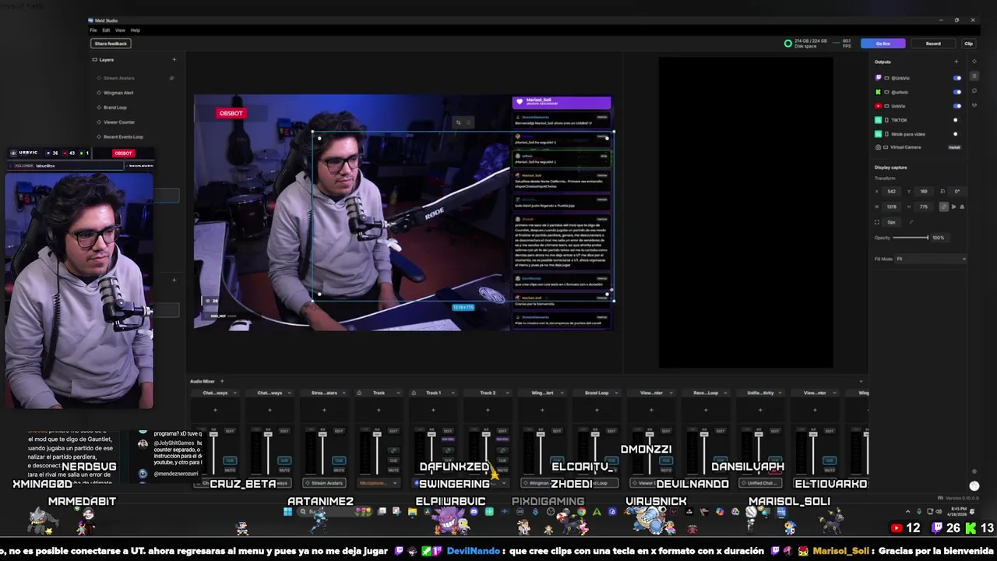This screenshot has width=997, height=561.
Task: Click the Record button
Action: click(x=933, y=44)
